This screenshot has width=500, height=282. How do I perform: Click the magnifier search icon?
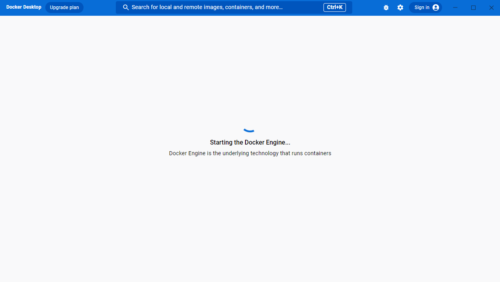pyautogui.click(x=126, y=7)
